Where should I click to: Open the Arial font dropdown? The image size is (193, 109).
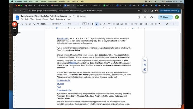click(72, 24)
